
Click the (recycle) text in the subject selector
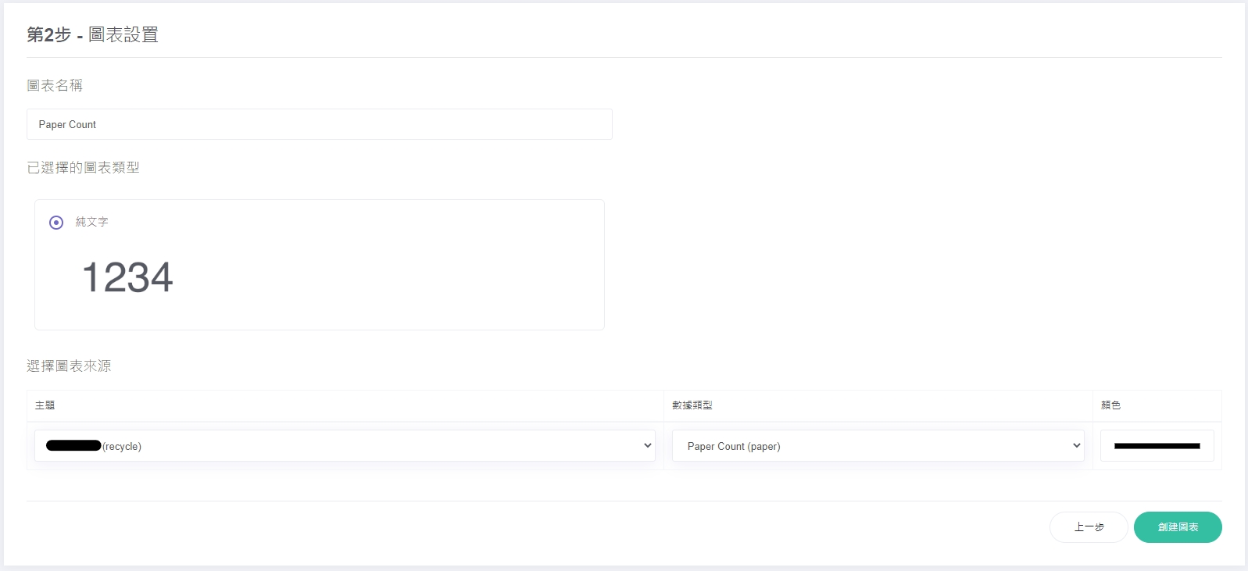[x=122, y=447]
